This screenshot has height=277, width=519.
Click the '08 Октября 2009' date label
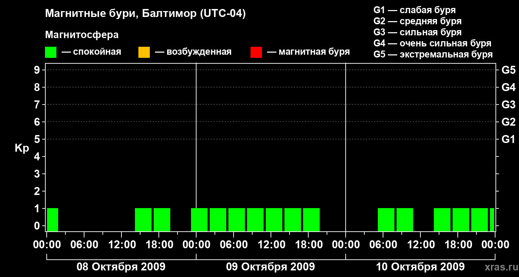pyautogui.click(x=121, y=267)
